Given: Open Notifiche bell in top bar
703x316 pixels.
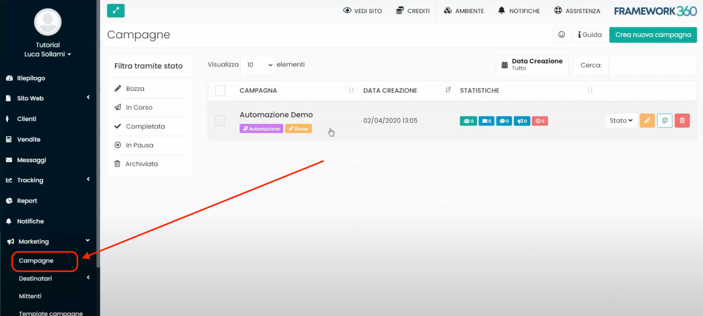Looking at the screenshot, I should [519, 11].
